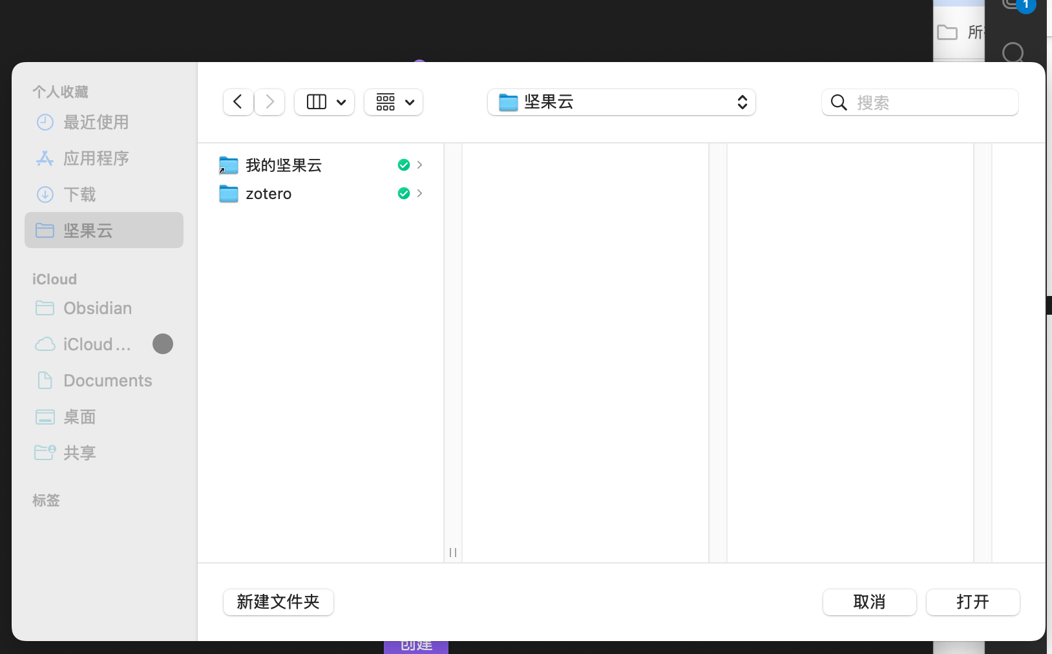Image resolution: width=1052 pixels, height=654 pixels.
Task: Open the 桌面 sidebar entry
Action: tap(78, 417)
